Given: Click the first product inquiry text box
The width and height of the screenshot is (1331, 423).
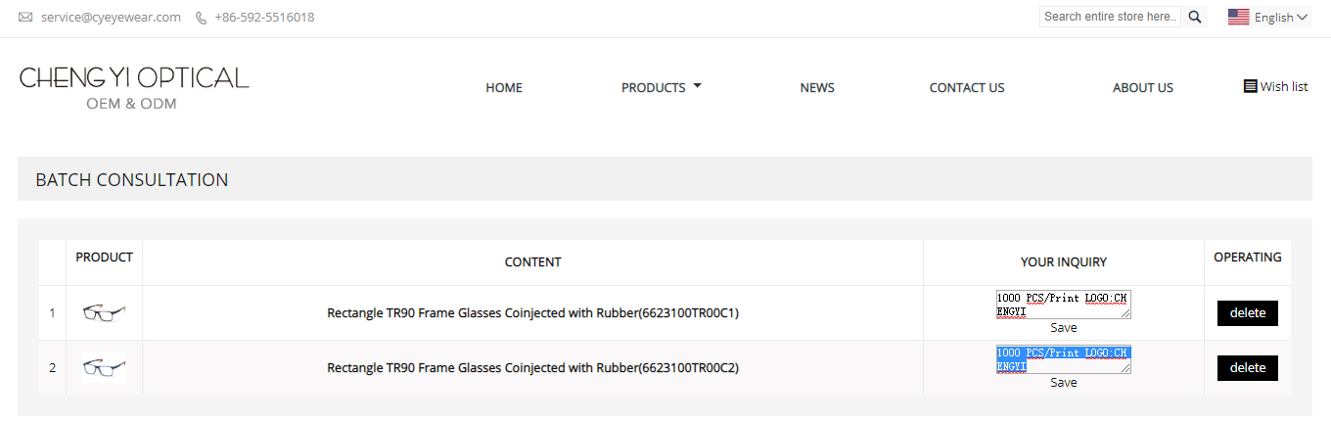Looking at the screenshot, I should tap(1064, 305).
